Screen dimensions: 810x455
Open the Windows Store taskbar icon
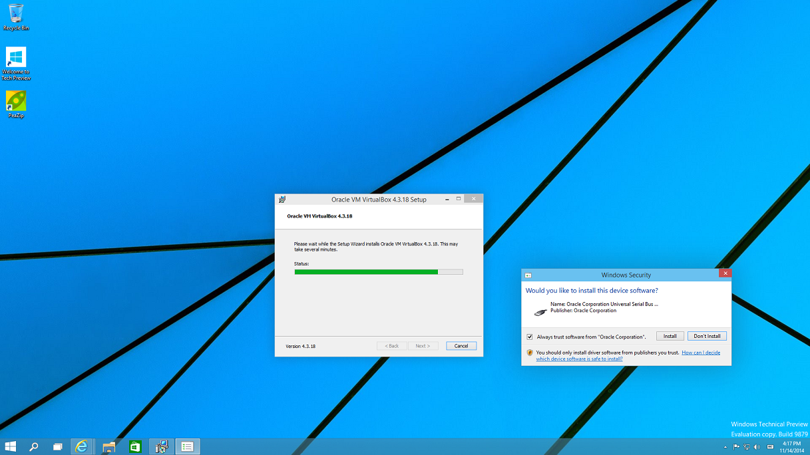pyautogui.click(x=135, y=447)
